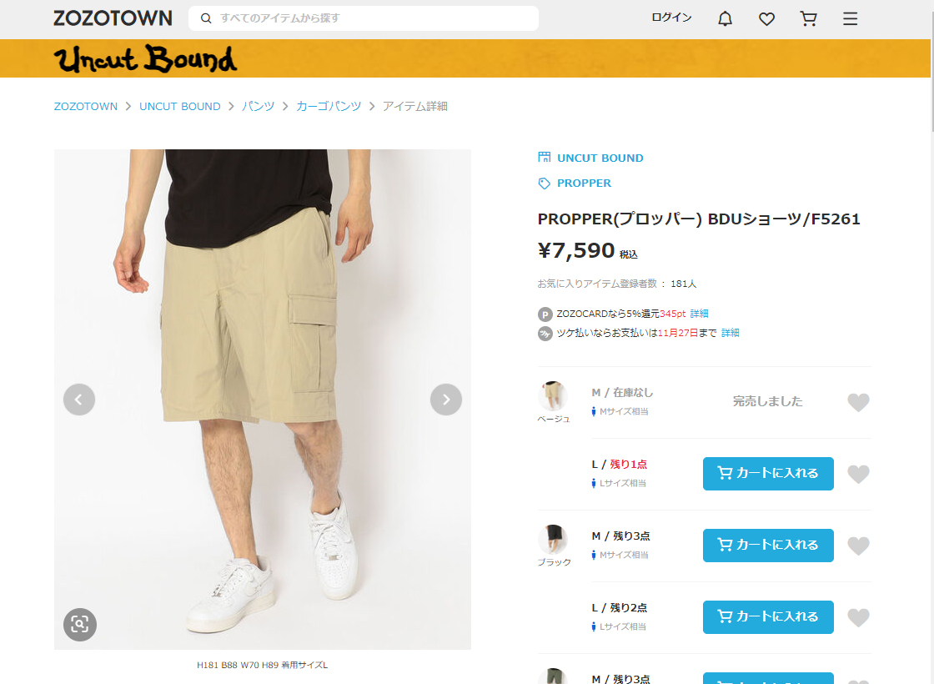Image resolution: width=934 pixels, height=684 pixels.
Task: Favorite the black M size item
Action: click(858, 546)
